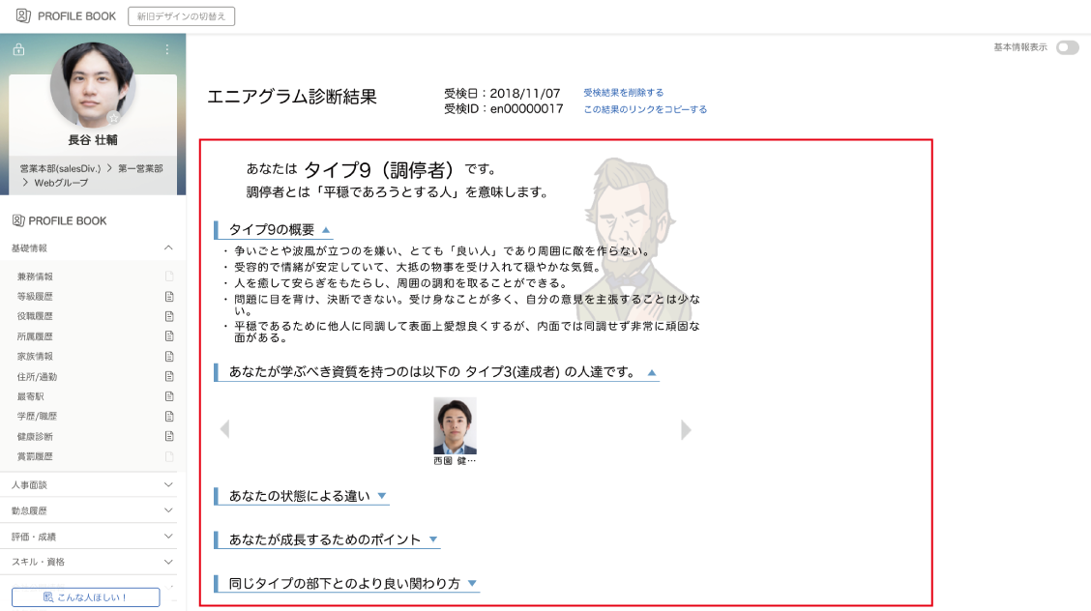Collapse the 基礎情報 sidebar section
Screen dimensions: 1091x611
pyautogui.click(x=168, y=248)
